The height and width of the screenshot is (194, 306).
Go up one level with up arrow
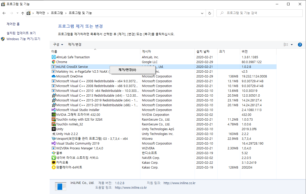coord(23,13)
